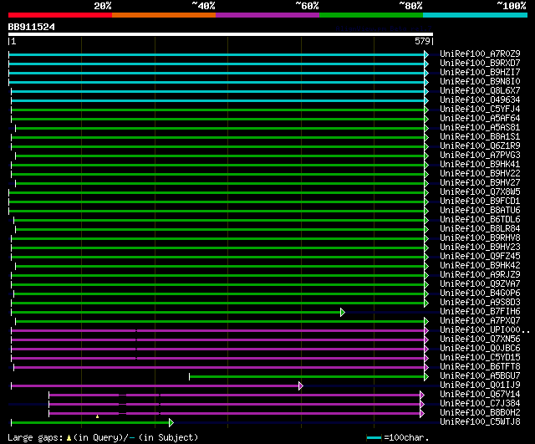This screenshot has width=535, height=444.
Task: Open the UniRef100_O49634 hit label
Action: (x=480, y=100)
